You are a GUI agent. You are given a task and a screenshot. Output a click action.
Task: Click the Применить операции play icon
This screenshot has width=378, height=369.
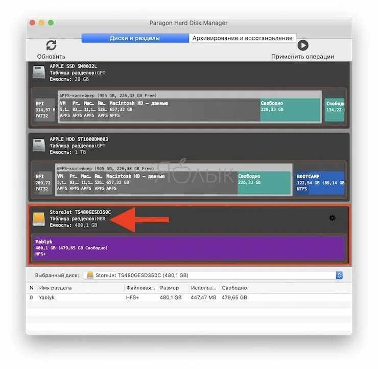(303, 45)
